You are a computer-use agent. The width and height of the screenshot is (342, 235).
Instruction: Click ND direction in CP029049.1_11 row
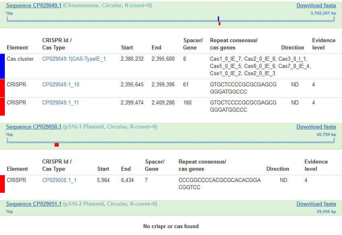295,102
